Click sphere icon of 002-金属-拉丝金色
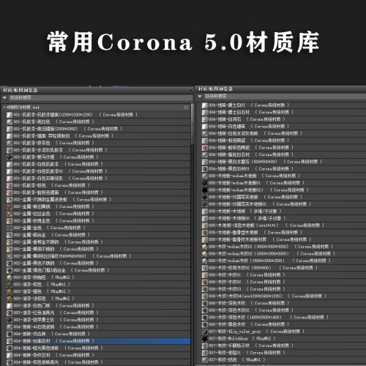This screenshot has width=366, height=366. point(10,214)
